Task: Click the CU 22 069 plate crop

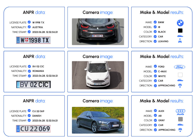Action: click(x=33, y=129)
